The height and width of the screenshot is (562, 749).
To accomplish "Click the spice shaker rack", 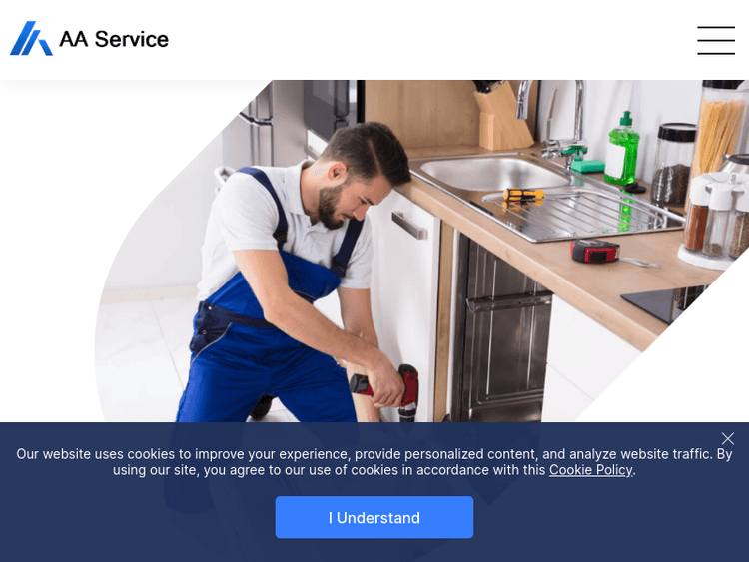I will coord(715,220).
